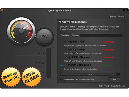The image size is (129, 97).
Task: Open the Check For Update link
Action: pyautogui.click(x=118, y=86)
